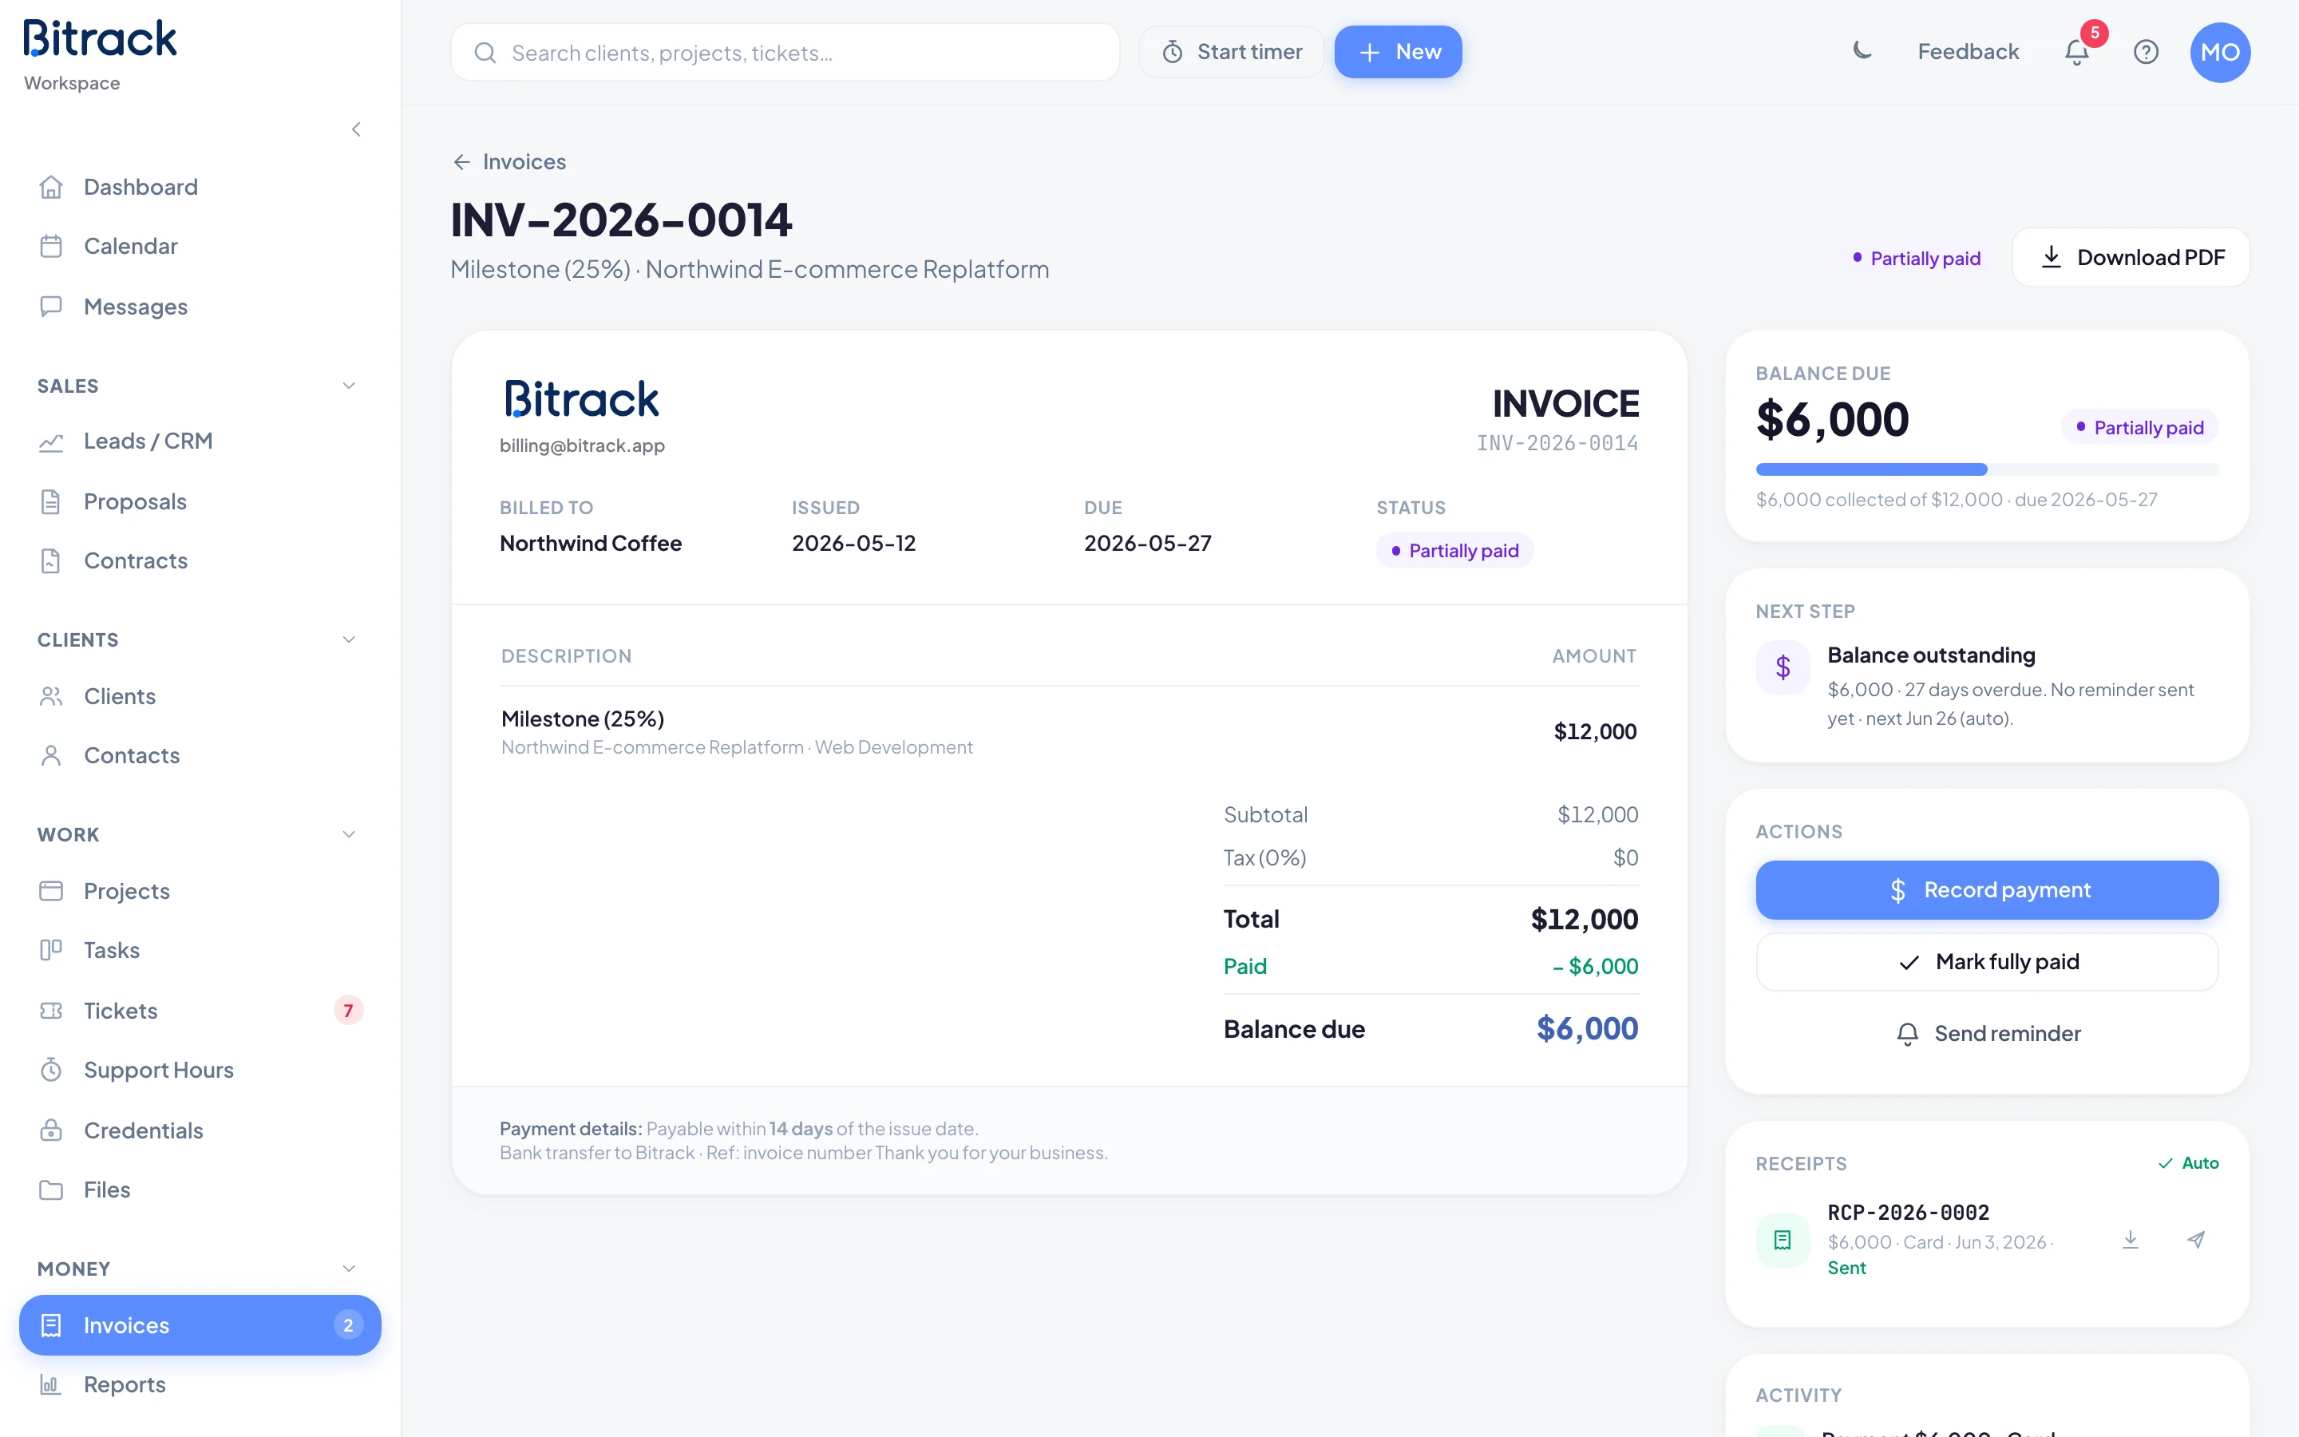Select Invoices in the sidebar
The height and width of the screenshot is (1437, 2299).
pyautogui.click(x=200, y=1325)
